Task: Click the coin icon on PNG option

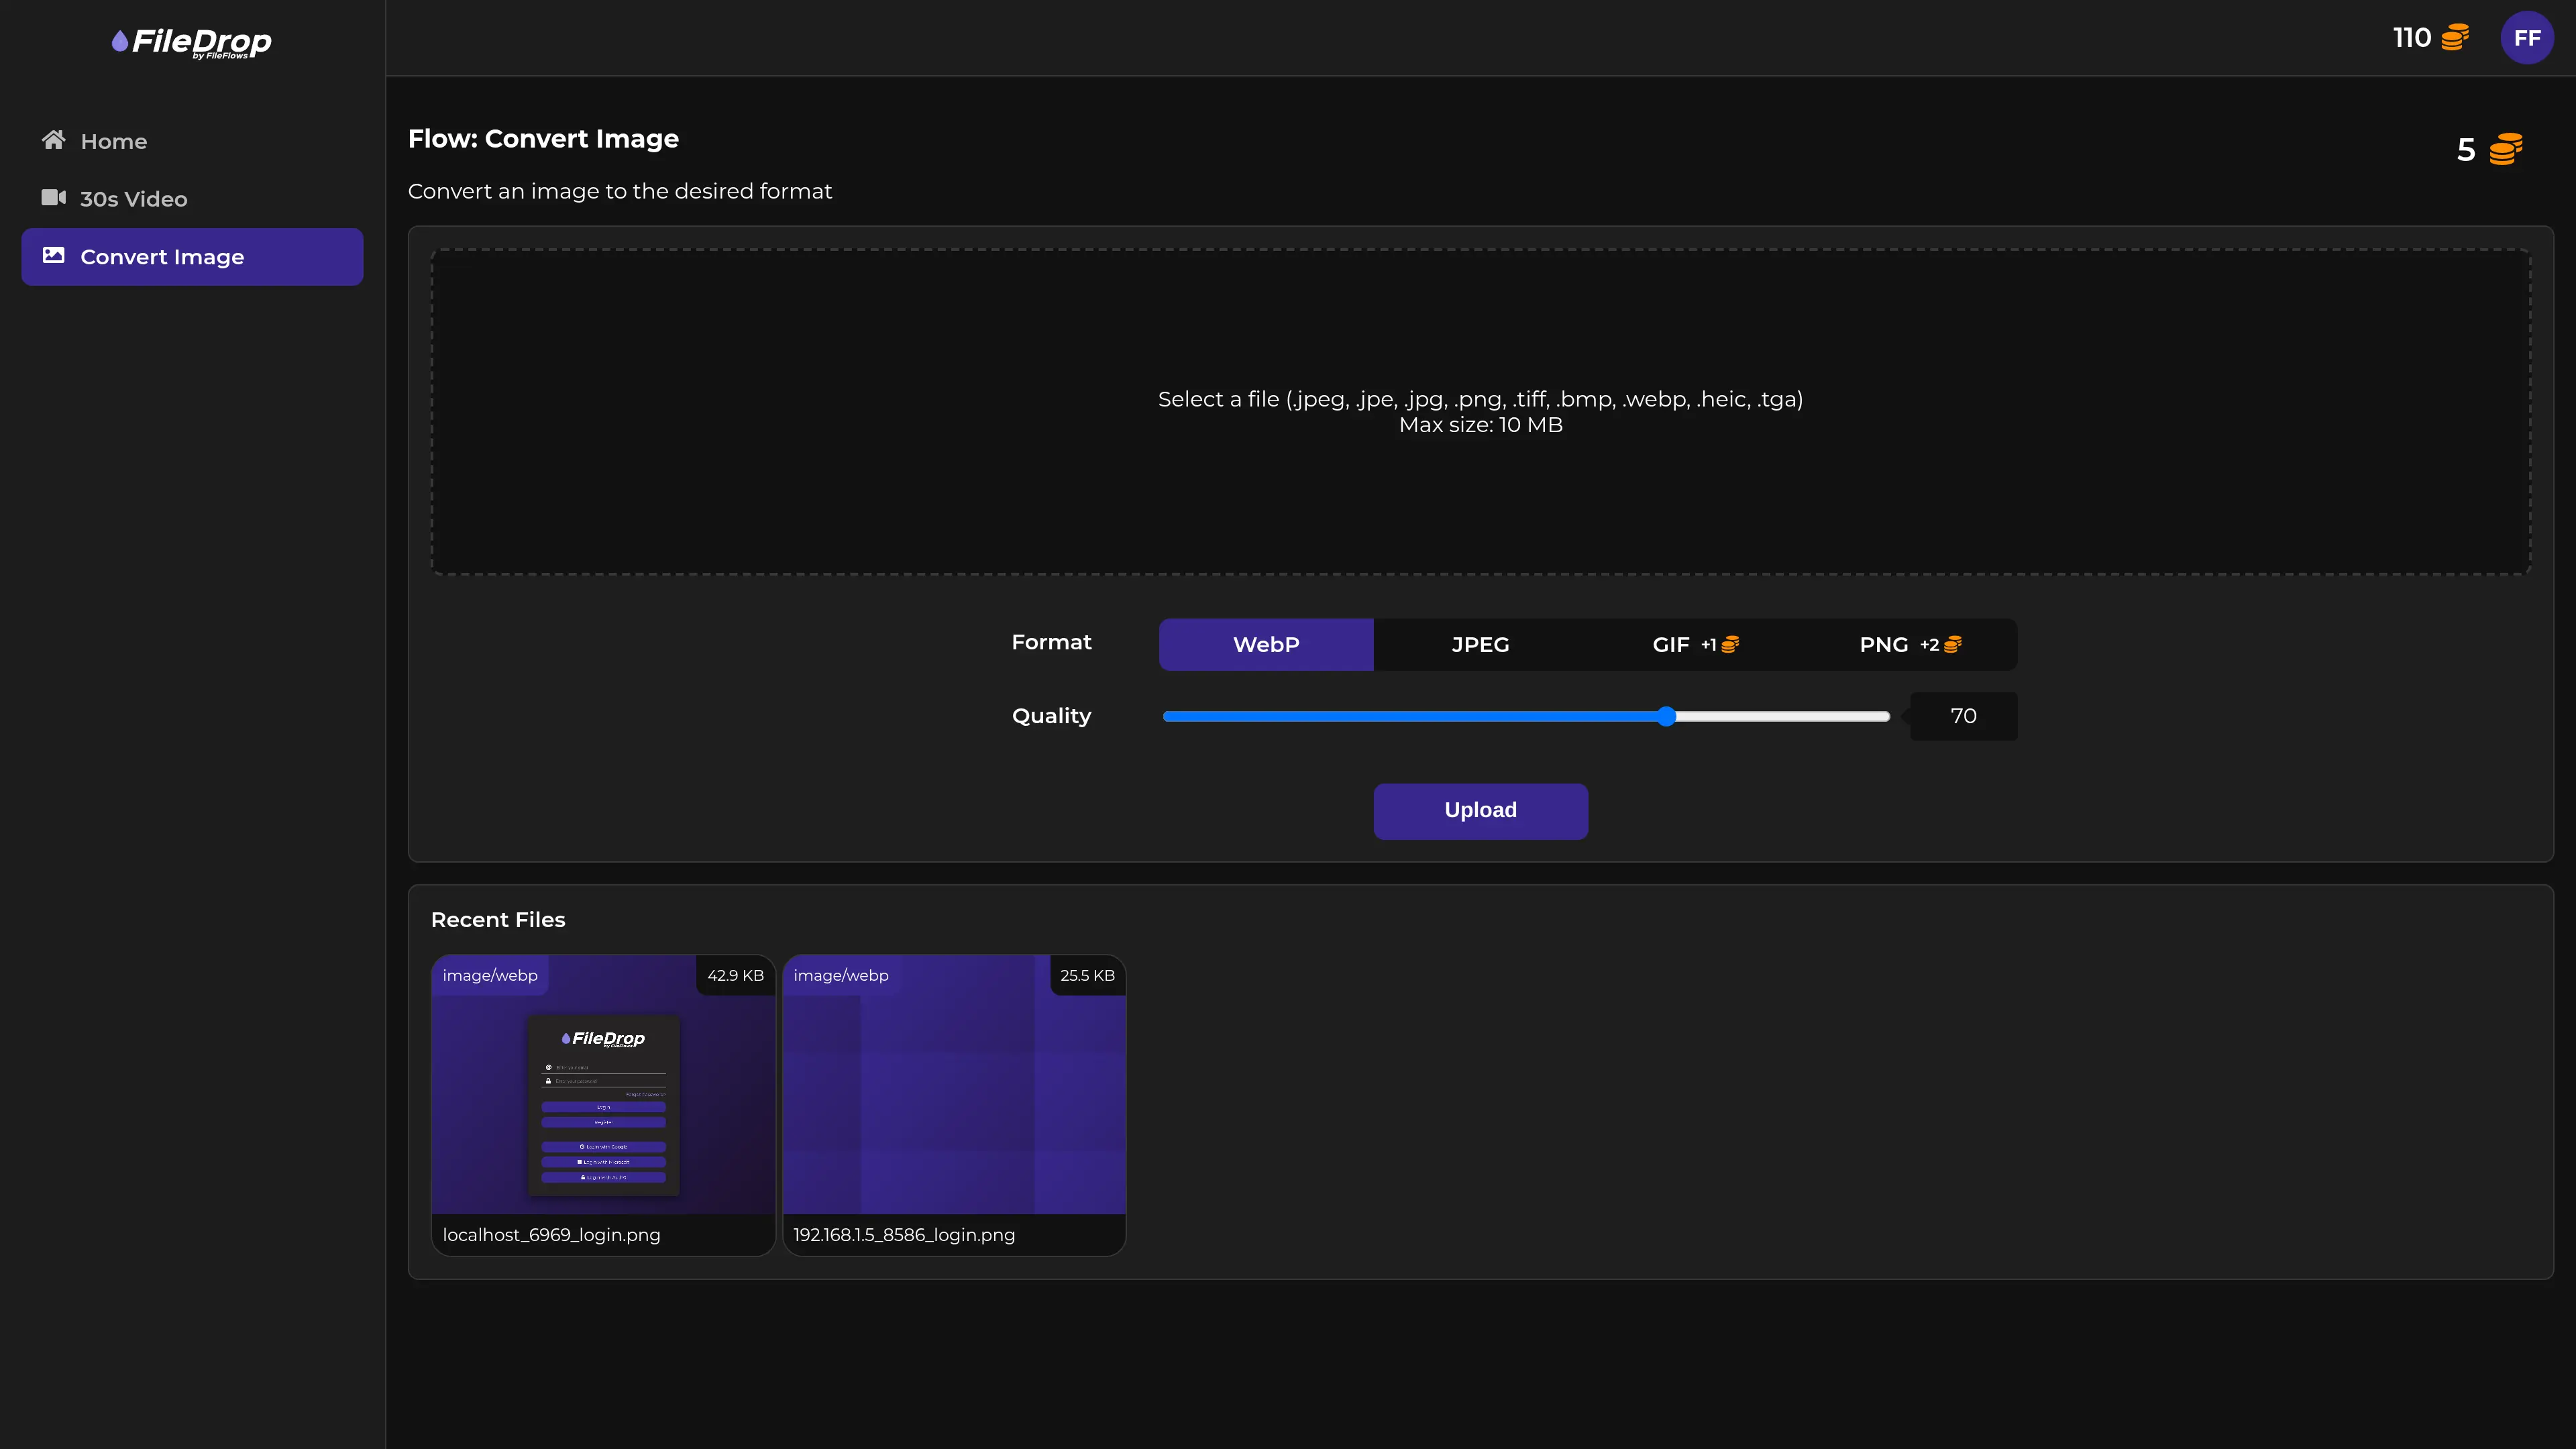Action: tap(1952, 645)
